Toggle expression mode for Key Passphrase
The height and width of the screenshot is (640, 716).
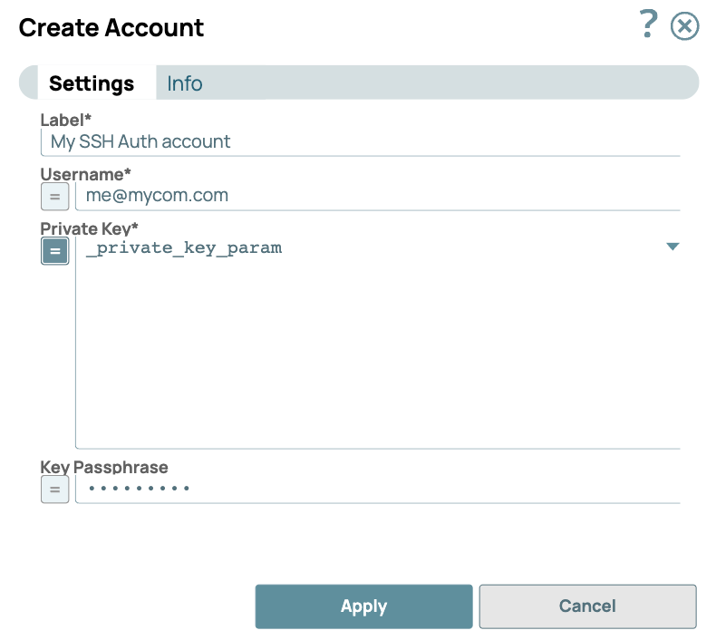54,490
